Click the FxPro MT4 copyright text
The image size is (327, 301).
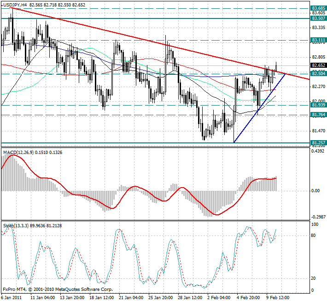point(58,290)
